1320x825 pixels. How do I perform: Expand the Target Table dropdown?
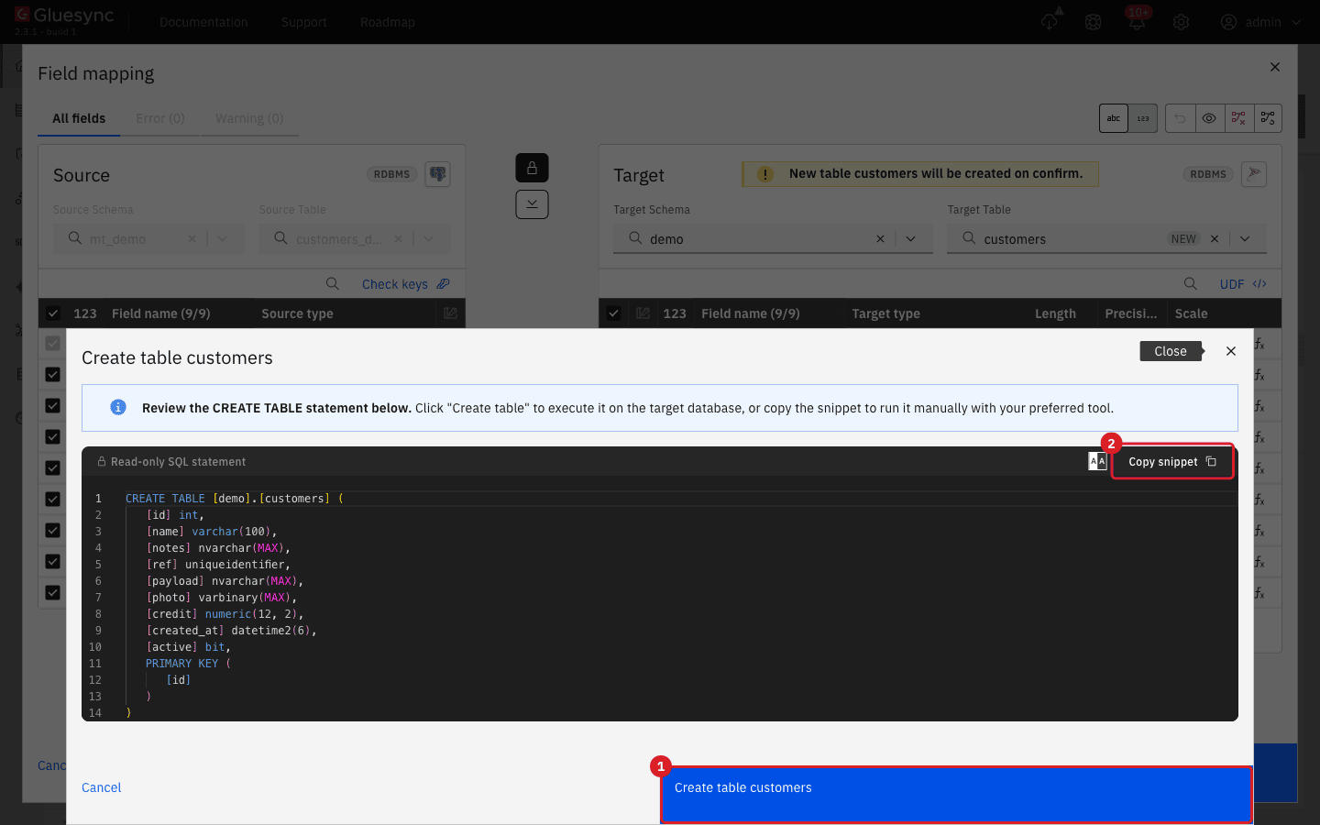click(1245, 238)
